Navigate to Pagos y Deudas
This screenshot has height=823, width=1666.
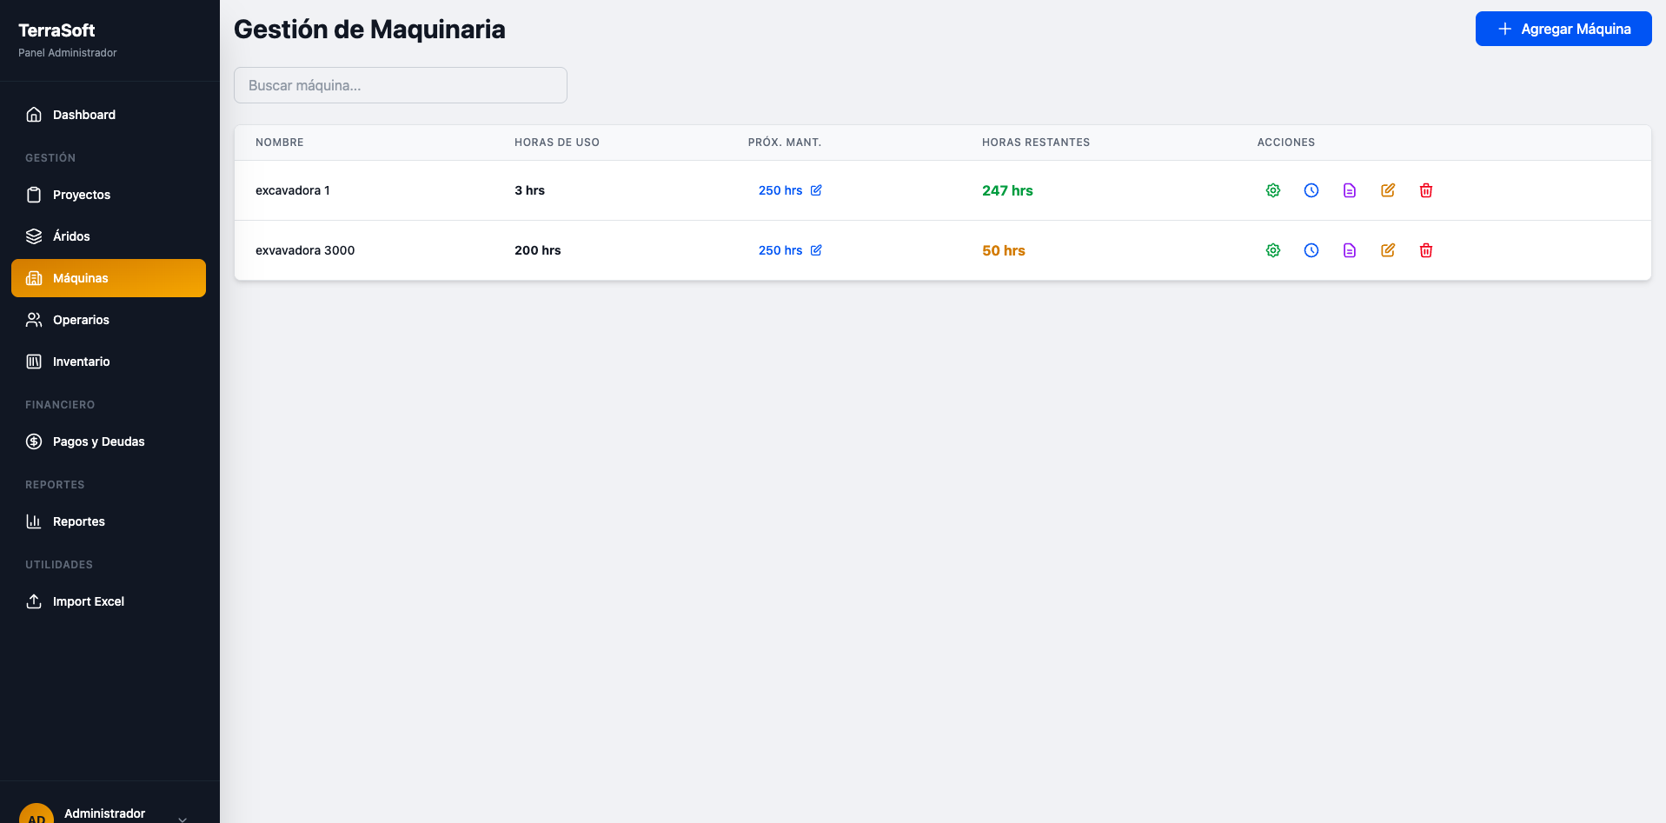[x=98, y=441]
